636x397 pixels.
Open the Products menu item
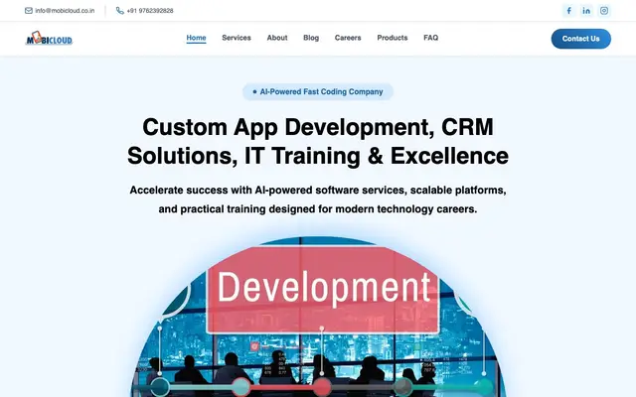(393, 38)
